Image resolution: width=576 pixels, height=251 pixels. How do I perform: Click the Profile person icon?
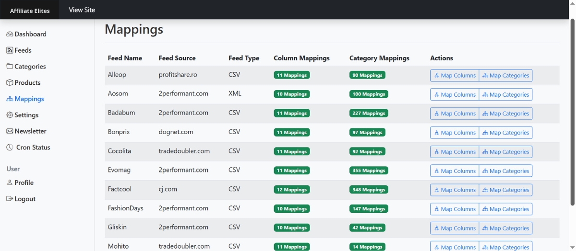[10, 183]
